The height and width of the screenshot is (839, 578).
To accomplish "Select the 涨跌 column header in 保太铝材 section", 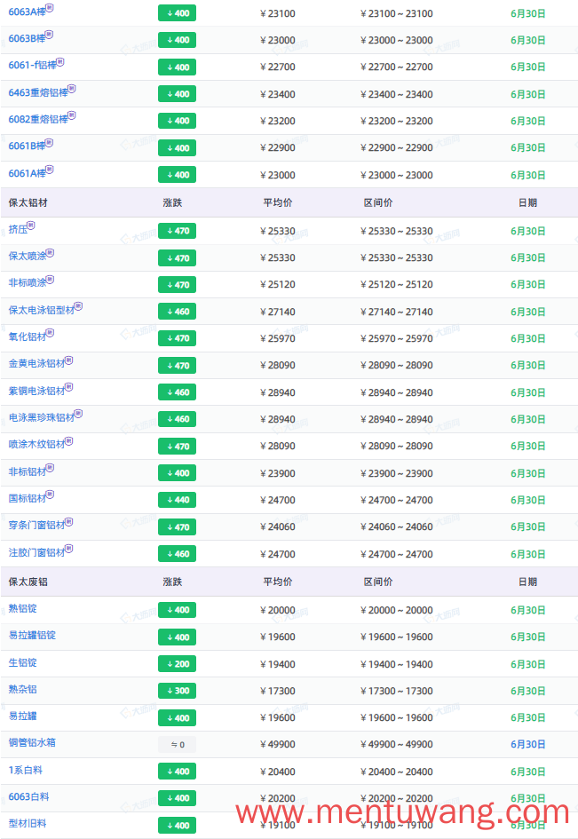I will pos(172,202).
